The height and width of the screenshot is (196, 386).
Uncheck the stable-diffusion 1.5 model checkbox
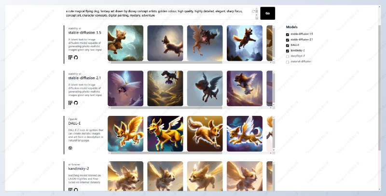pyautogui.click(x=288, y=34)
